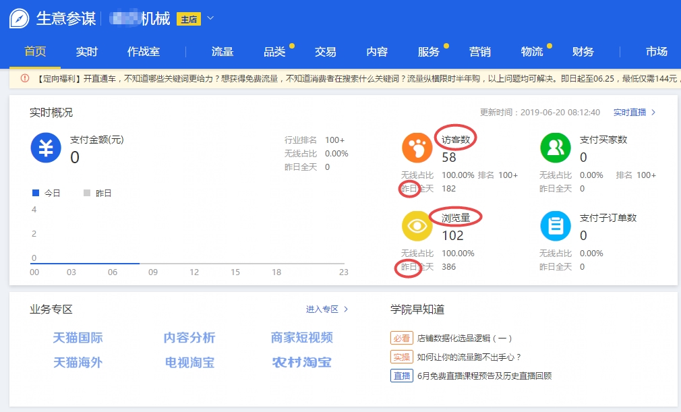Click the chevron after 实时直播
This screenshot has width=681, height=412.
653,113
